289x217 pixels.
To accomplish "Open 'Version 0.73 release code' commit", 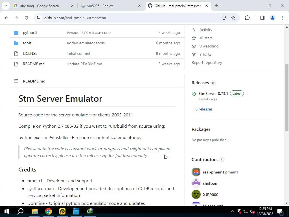I will [x=88, y=33].
